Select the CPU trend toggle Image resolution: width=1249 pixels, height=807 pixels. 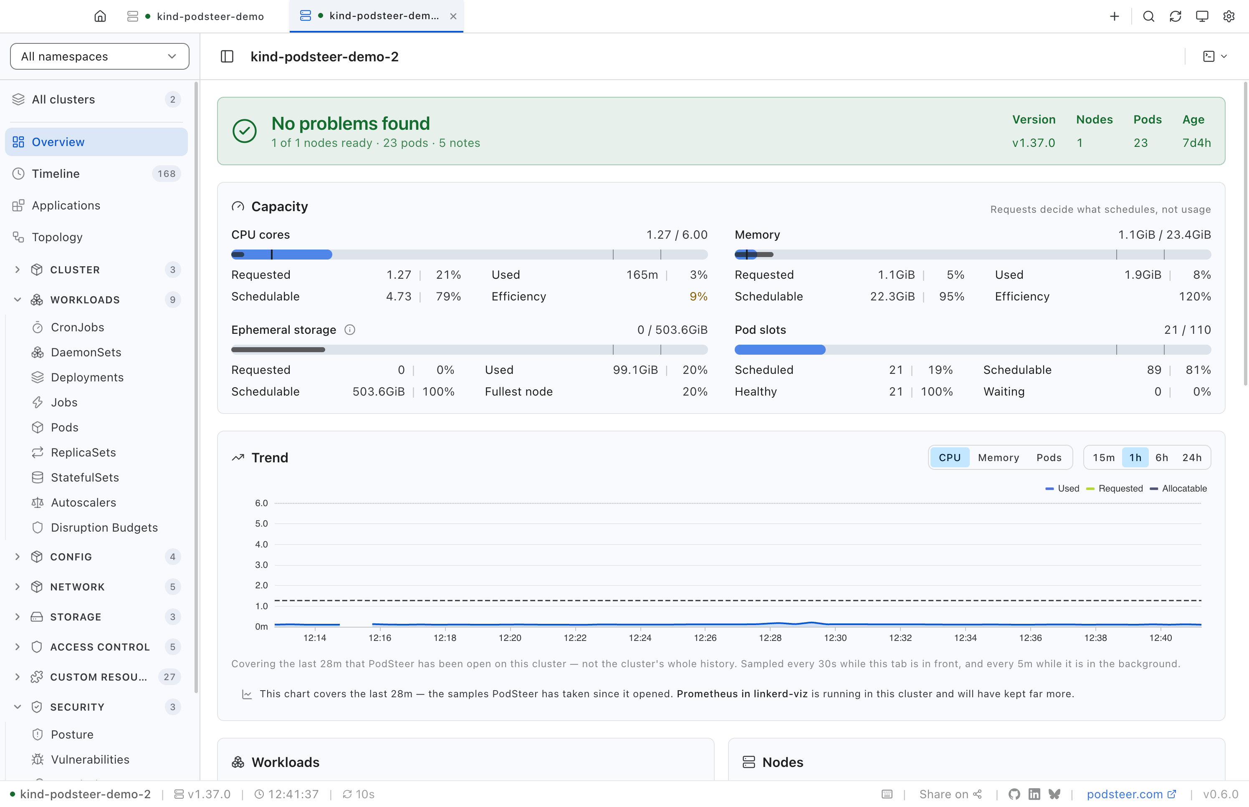pos(949,457)
